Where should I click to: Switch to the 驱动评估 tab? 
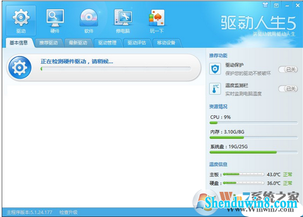coord(136,43)
